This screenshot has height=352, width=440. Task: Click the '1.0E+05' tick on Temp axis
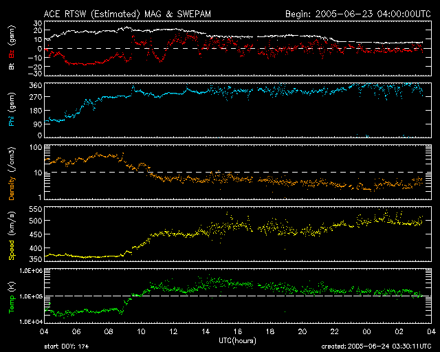(x=30, y=296)
